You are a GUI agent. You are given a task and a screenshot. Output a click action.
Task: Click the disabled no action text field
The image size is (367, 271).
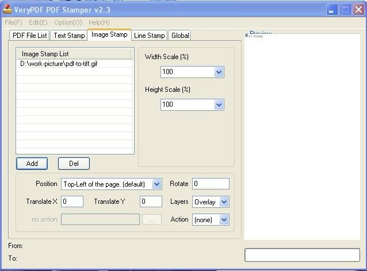point(100,219)
